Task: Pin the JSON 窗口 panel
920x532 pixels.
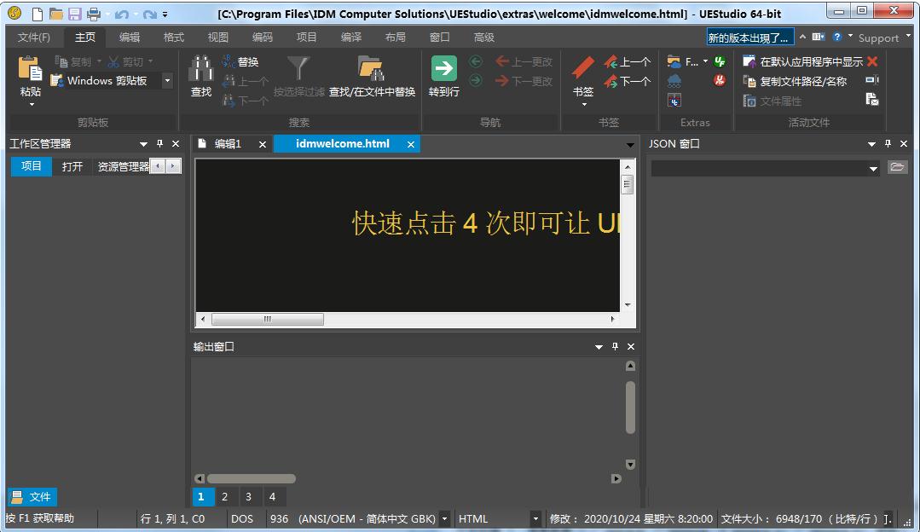Action: click(888, 143)
